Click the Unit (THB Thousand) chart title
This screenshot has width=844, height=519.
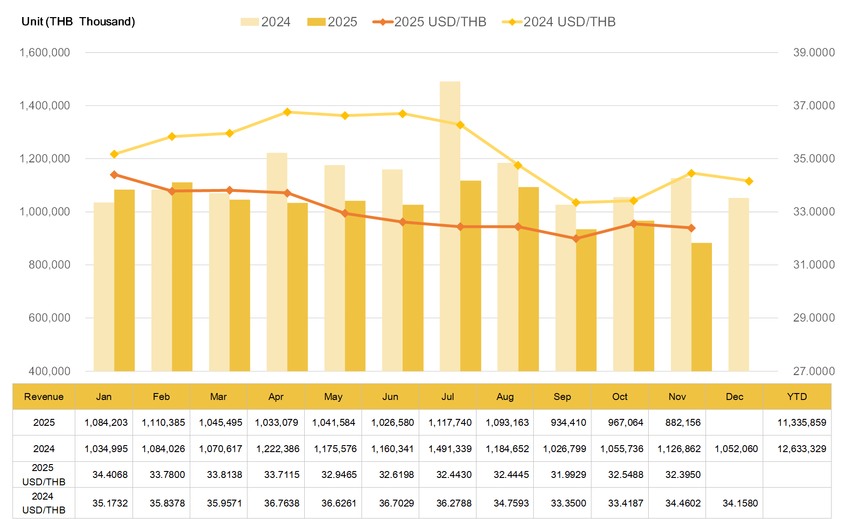coord(78,22)
